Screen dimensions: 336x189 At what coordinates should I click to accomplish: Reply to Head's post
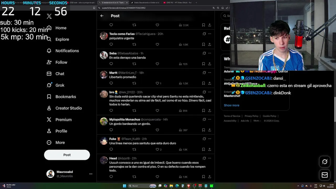(x=111, y=177)
